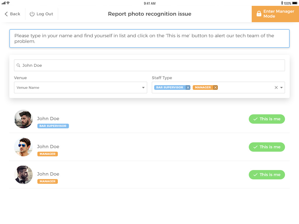Click the back chevron arrow icon

6,14
